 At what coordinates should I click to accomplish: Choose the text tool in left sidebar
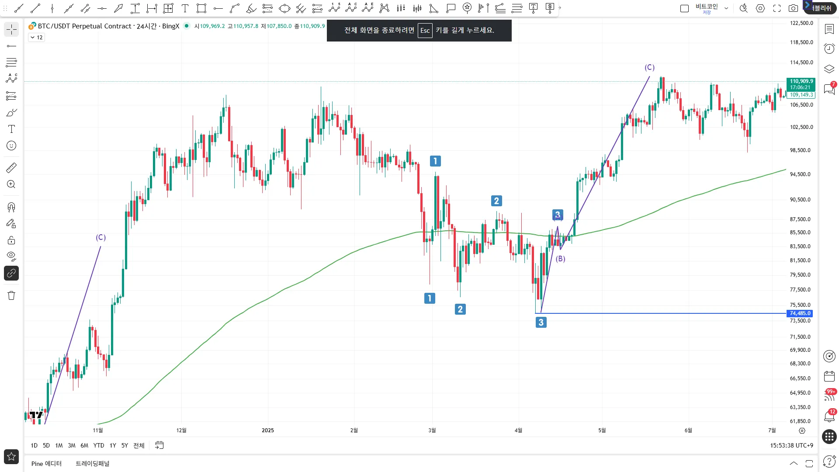click(x=11, y=129)
